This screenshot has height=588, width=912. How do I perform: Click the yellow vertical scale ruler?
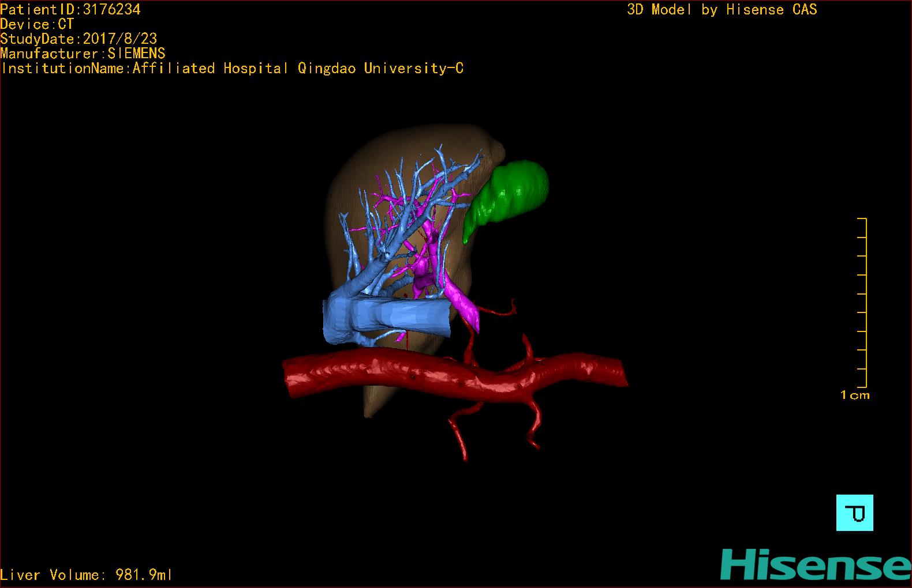862,303
